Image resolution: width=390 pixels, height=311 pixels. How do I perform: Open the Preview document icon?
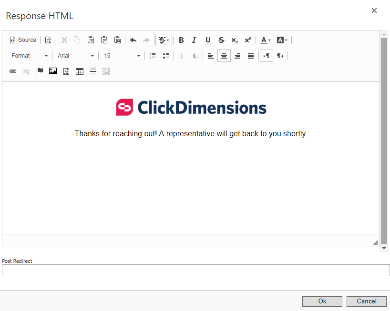click(48, 40)
